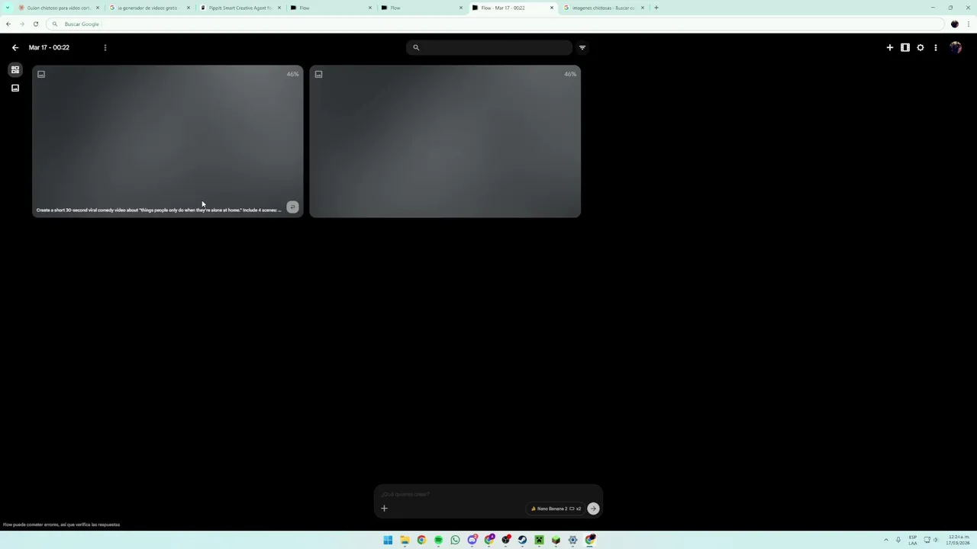Screen dimensions: 977x549
Task: Open File Explorer from taskbar
Action: pyautogui.click(x=405, y=540)
